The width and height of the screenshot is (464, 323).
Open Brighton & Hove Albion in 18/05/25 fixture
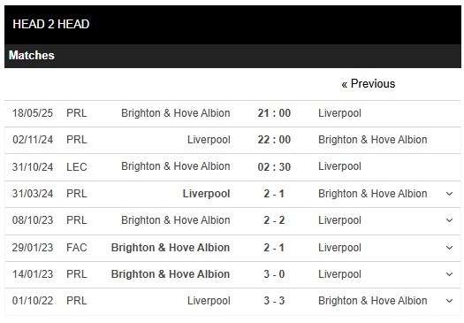point(176,113)
